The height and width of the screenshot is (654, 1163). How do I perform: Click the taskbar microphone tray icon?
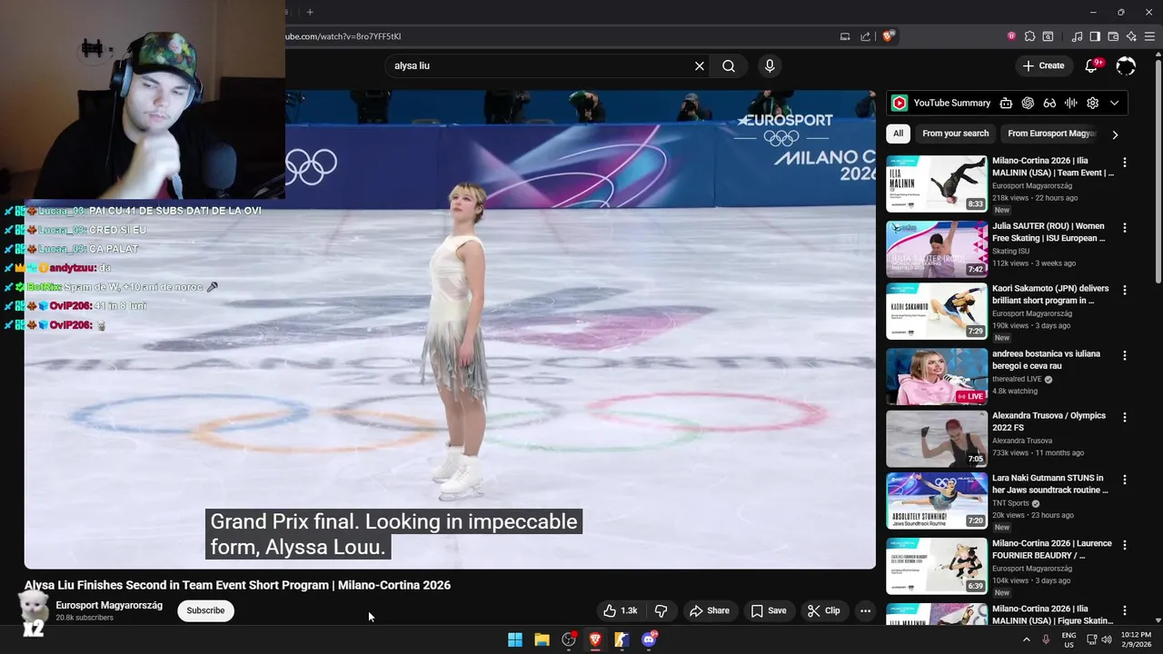tap(1046, 639)
